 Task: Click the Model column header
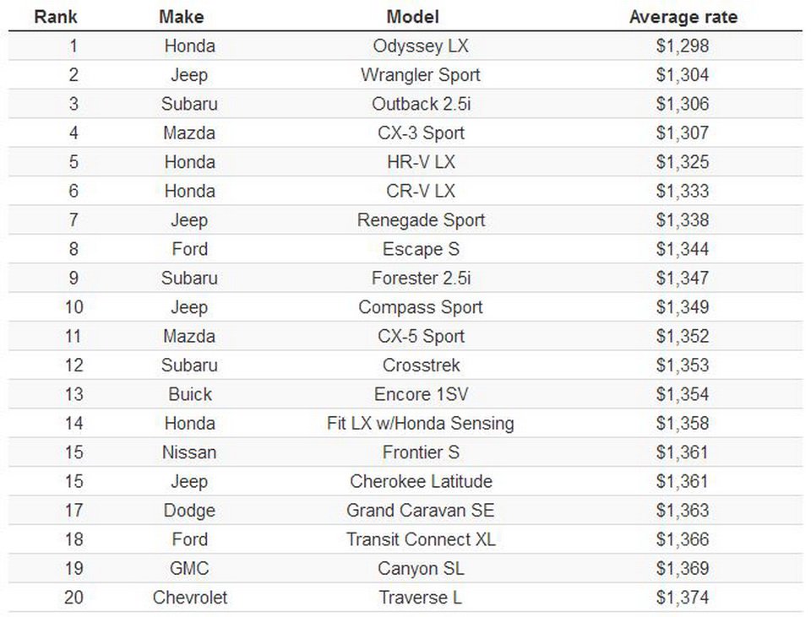tap(412, 17)
